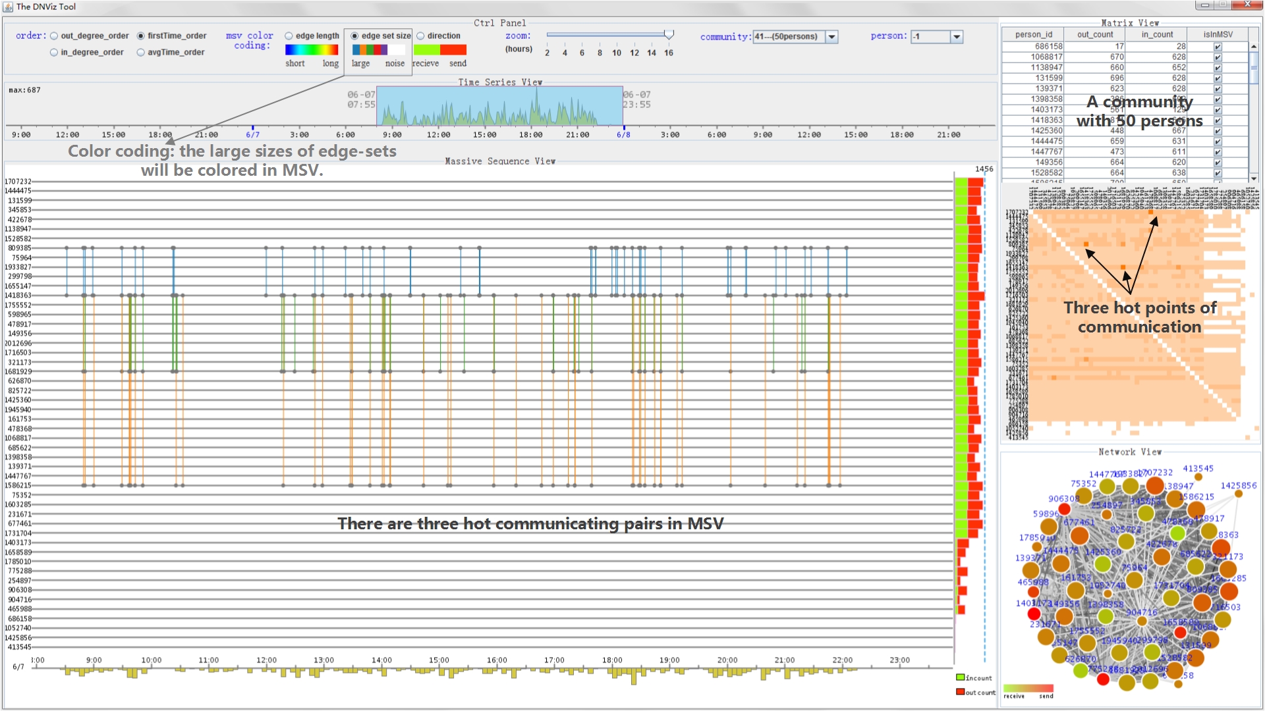Image resolution: width=1265 pixels, height=711 pixels.
Task: Select direction color coding option
Action: click(420, 36)
